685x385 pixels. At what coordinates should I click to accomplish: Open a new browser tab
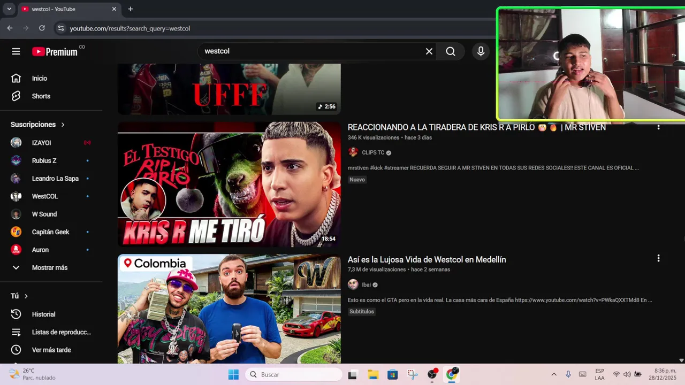click(131, 9)
